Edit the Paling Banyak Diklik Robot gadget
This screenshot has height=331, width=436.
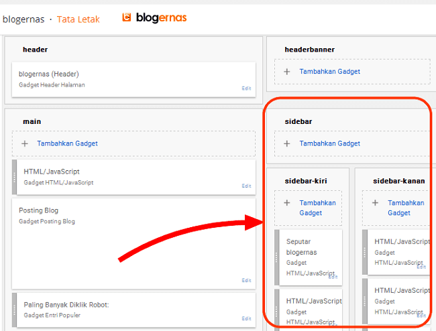pos(246,319)
